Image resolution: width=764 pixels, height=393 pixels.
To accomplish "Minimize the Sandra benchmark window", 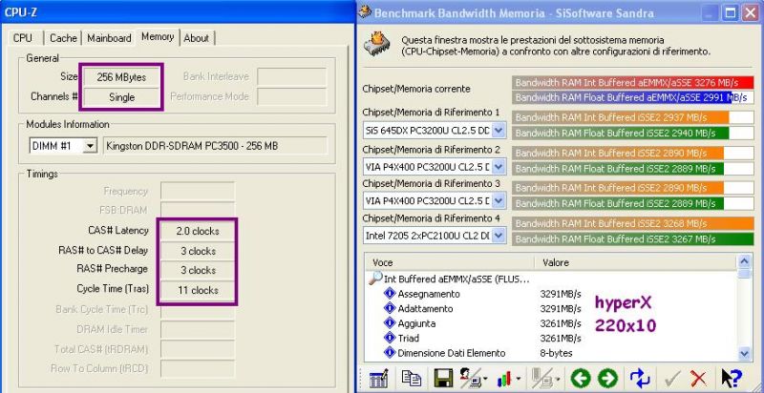I will pyautogui.click(x=711, y=12).
